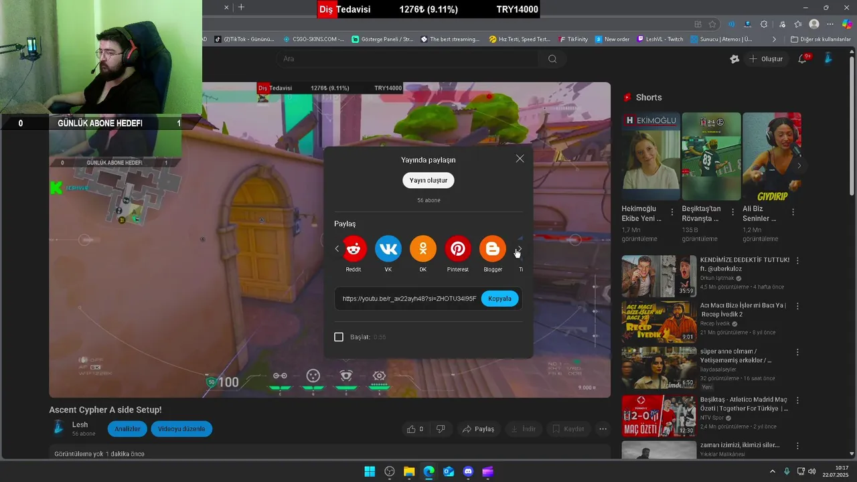857x482 pixels.
Task: Open the Hekimoğlu Ekibe Yeni short thumbnail
Action: pyautogui.click(x=651, y=156)
